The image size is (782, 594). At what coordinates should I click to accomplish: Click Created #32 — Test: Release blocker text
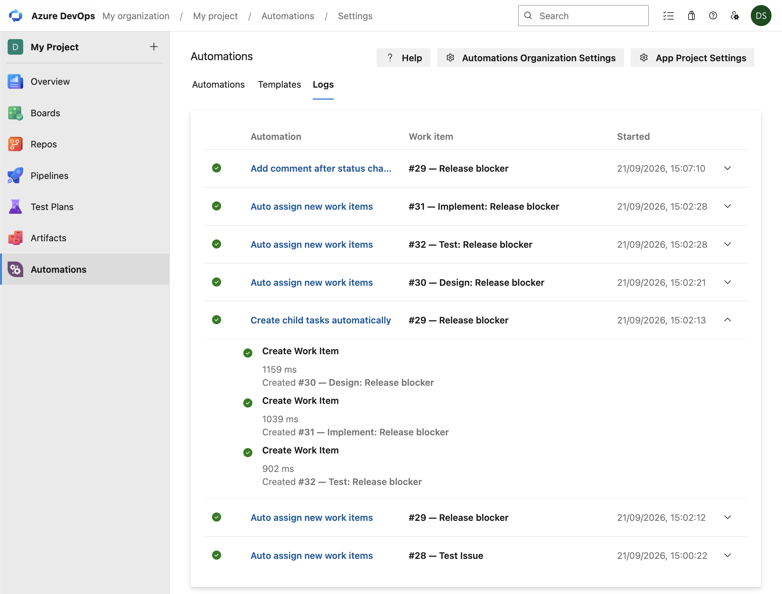tap(342, 482)
